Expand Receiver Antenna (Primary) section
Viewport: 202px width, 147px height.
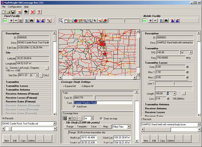[22, 94]
